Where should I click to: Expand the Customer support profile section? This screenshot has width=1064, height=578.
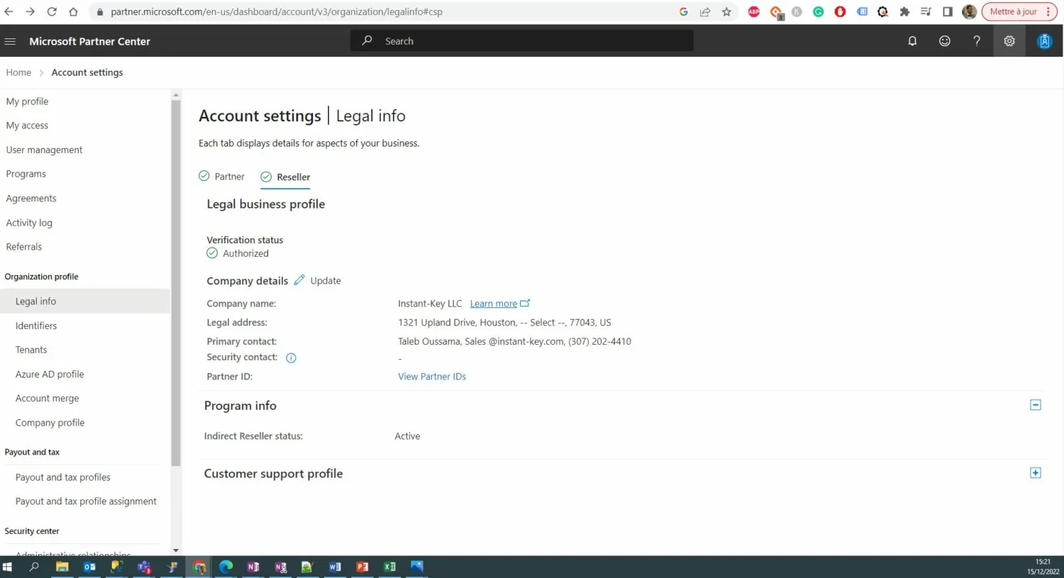tap(1035, 473)
